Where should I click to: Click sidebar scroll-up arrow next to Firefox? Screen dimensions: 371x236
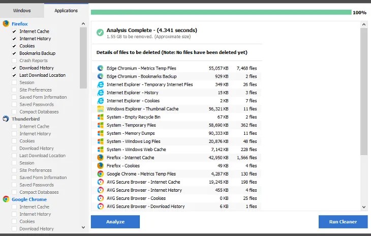83,24
